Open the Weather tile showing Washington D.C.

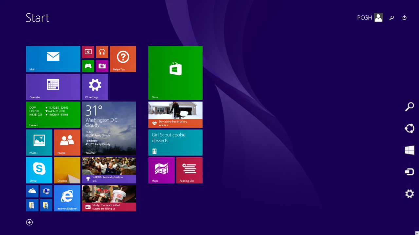[109, 129]
